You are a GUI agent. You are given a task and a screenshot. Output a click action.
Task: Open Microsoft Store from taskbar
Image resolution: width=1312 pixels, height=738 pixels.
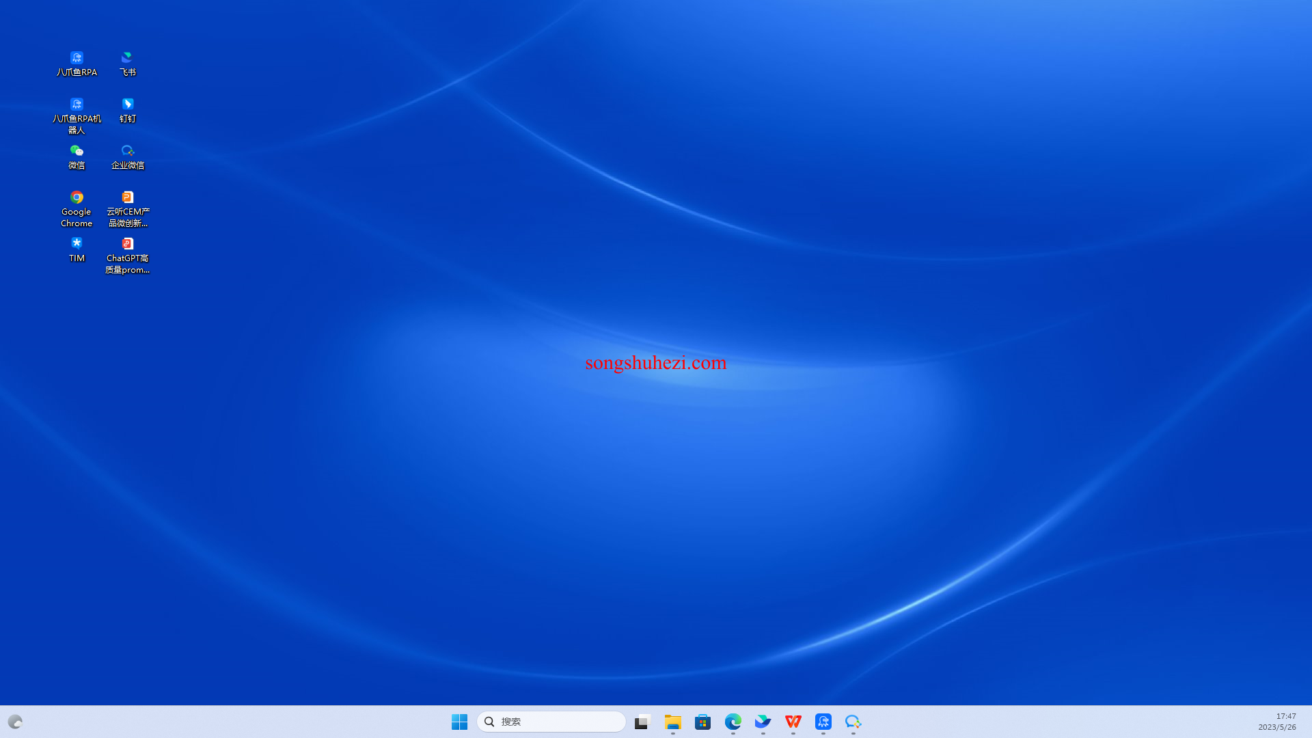click(703, 721)
